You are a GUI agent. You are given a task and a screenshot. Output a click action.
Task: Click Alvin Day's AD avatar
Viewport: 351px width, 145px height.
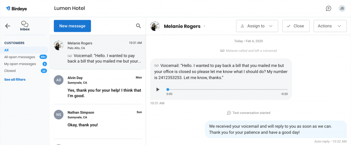click(x=59, y=80)
